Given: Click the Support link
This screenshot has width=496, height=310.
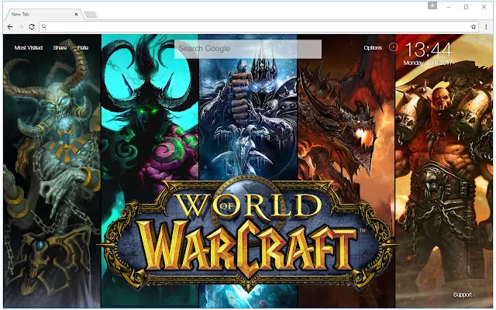Looking at the screenshot, I should (x=463, y=294).
